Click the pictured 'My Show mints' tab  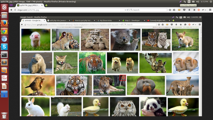click(x=109, y=20)
